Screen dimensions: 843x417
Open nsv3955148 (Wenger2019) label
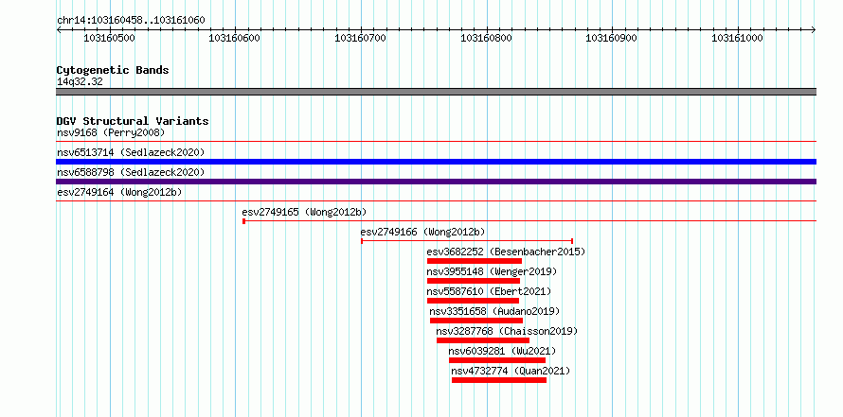coord(492,271)
